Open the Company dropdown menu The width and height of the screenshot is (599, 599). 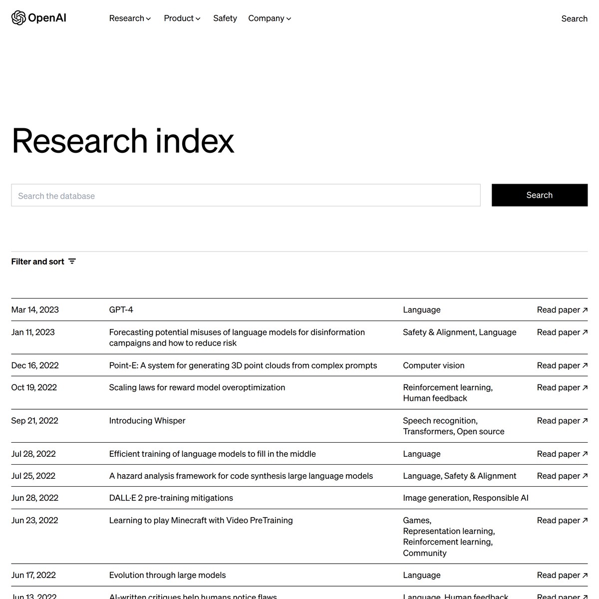coord(270,18)
